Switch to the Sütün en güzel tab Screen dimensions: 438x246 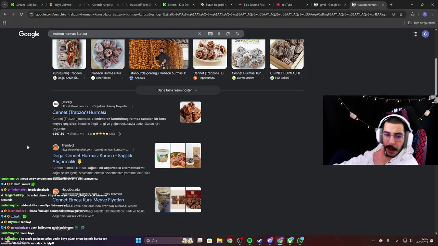pyautogui.click(x=216, y=5)
